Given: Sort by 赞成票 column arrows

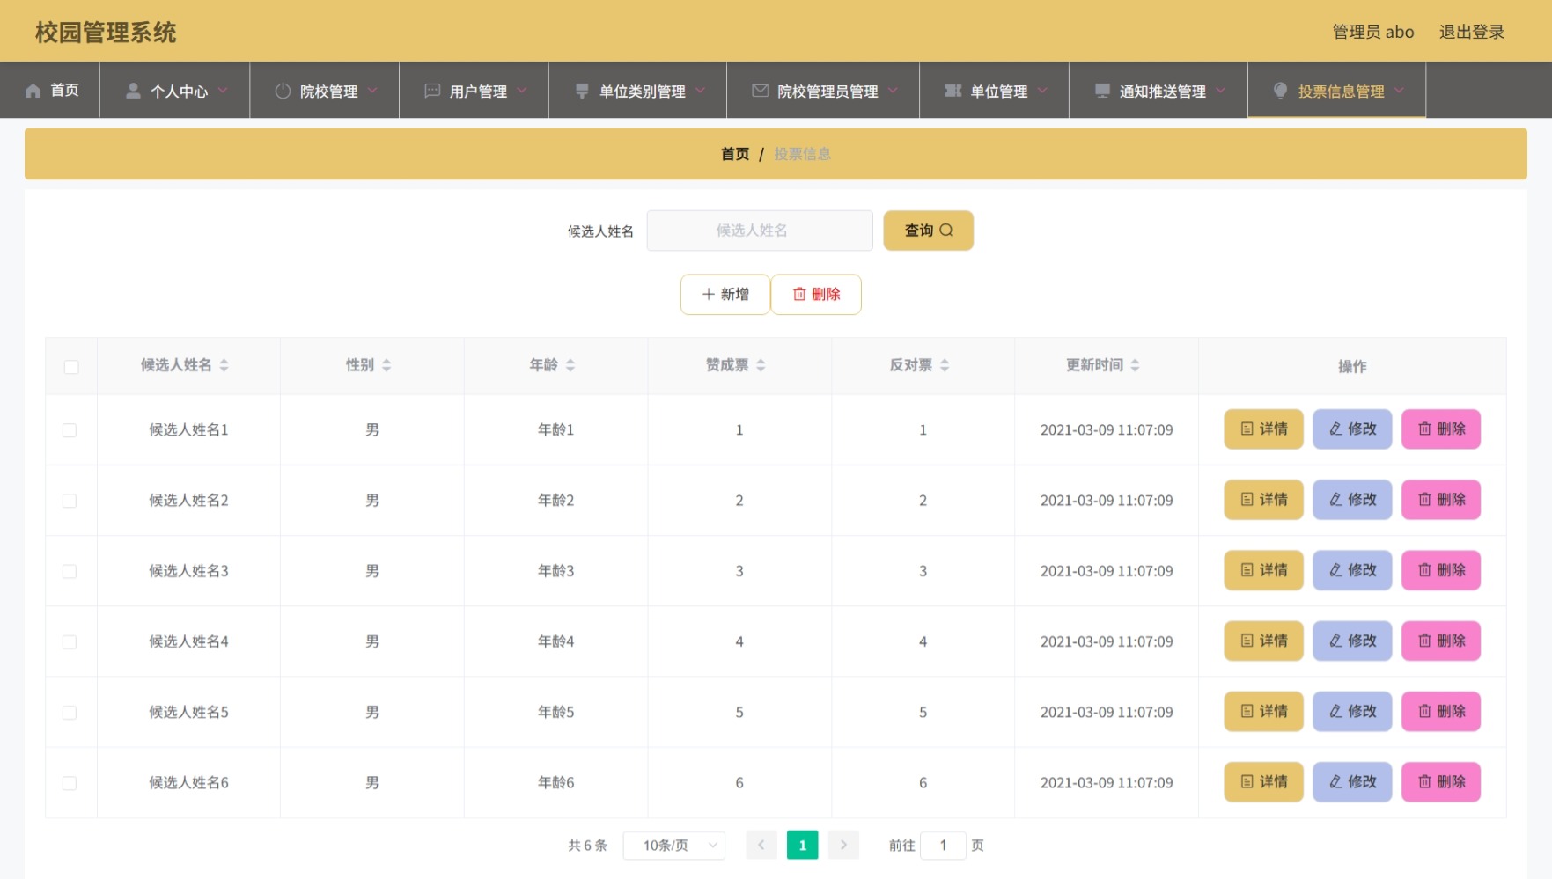Looking at the screenshot, I should click(x=761, y=365).
